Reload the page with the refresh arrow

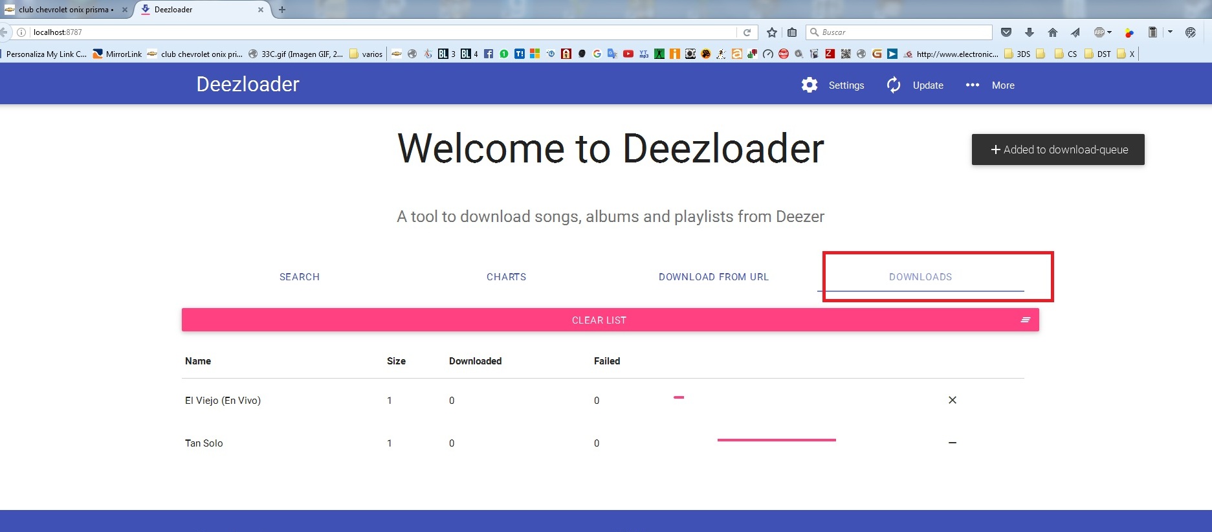[x=747, y=32]
